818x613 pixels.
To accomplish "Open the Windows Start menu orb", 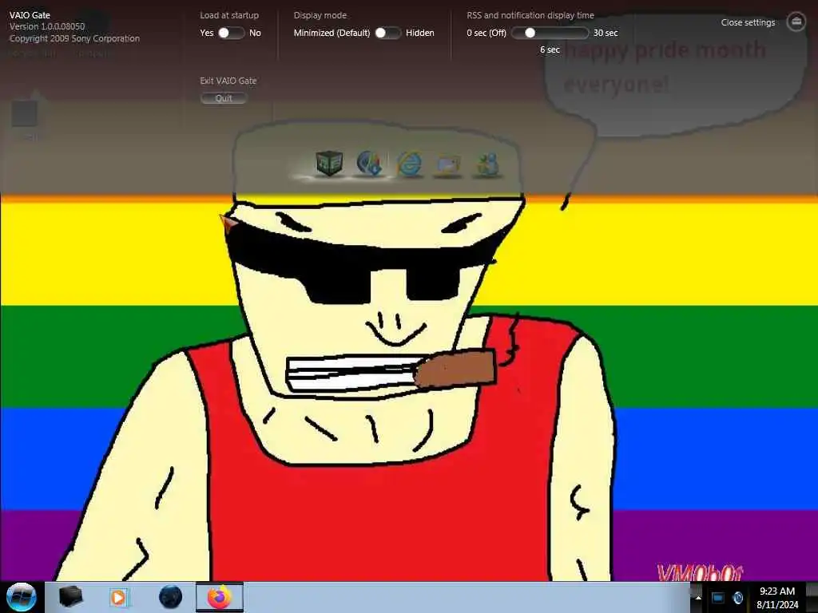I will click(21, 597).
